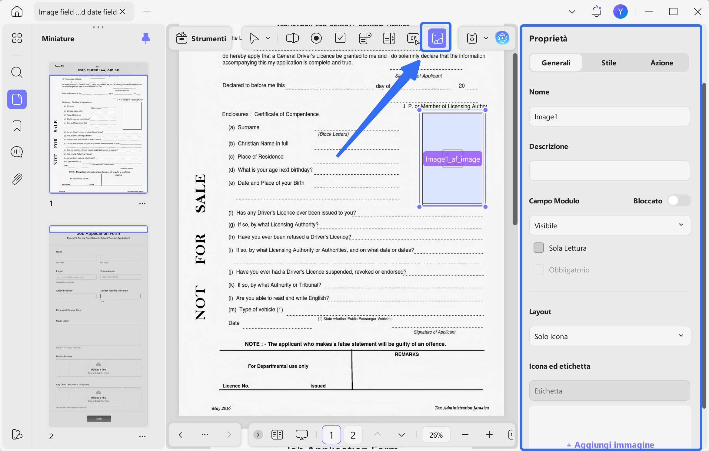Select the list box field tool
Screen dimensions: 709x451
click(389, 38)
